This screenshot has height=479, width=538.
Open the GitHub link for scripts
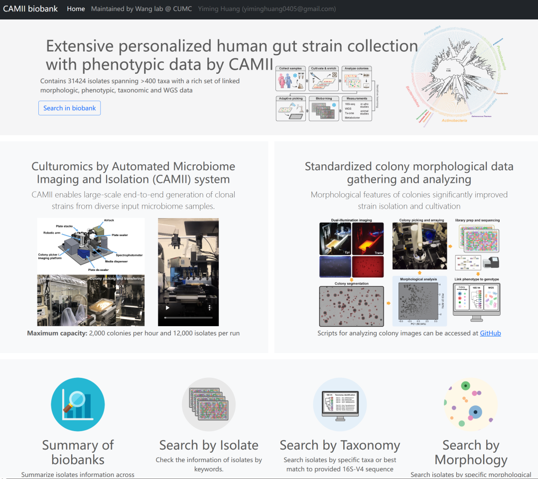click(x=490, y=333)
